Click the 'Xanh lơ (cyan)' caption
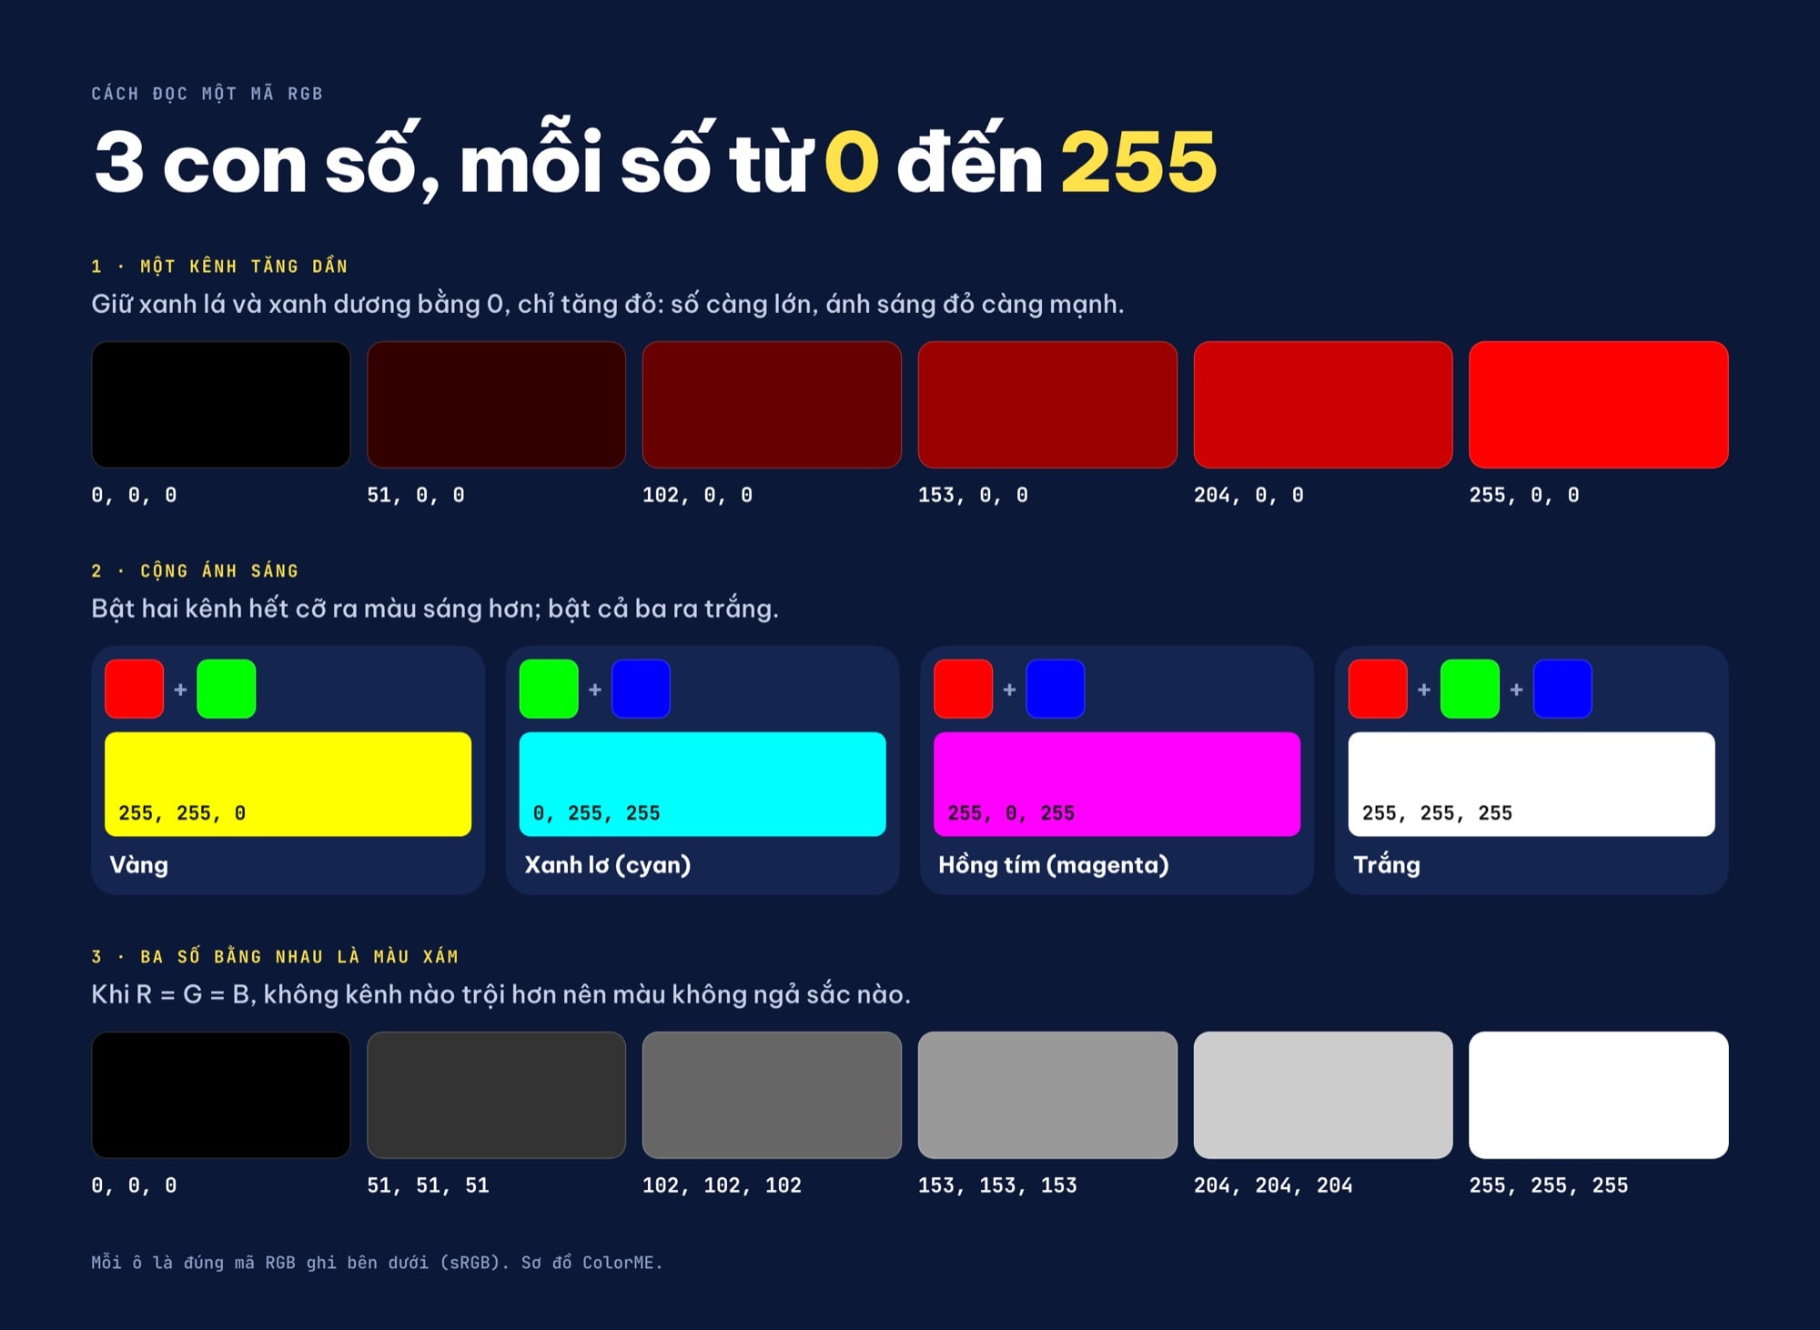1820x1330 pixels. 608,865
